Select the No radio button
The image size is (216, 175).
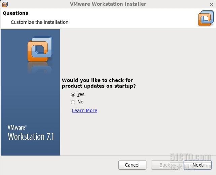click(x=73, y=102)
